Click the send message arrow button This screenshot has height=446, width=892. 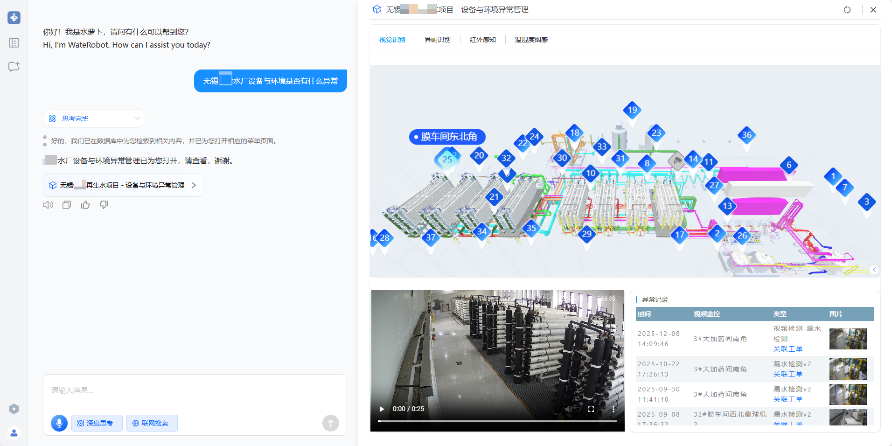click(x=330, y=423)
